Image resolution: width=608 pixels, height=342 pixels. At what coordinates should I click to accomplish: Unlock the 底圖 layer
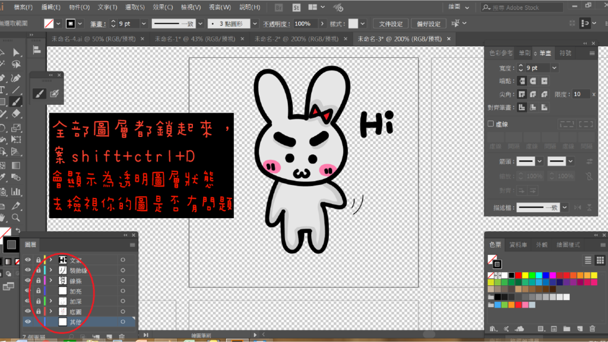[x=39, y=311]
